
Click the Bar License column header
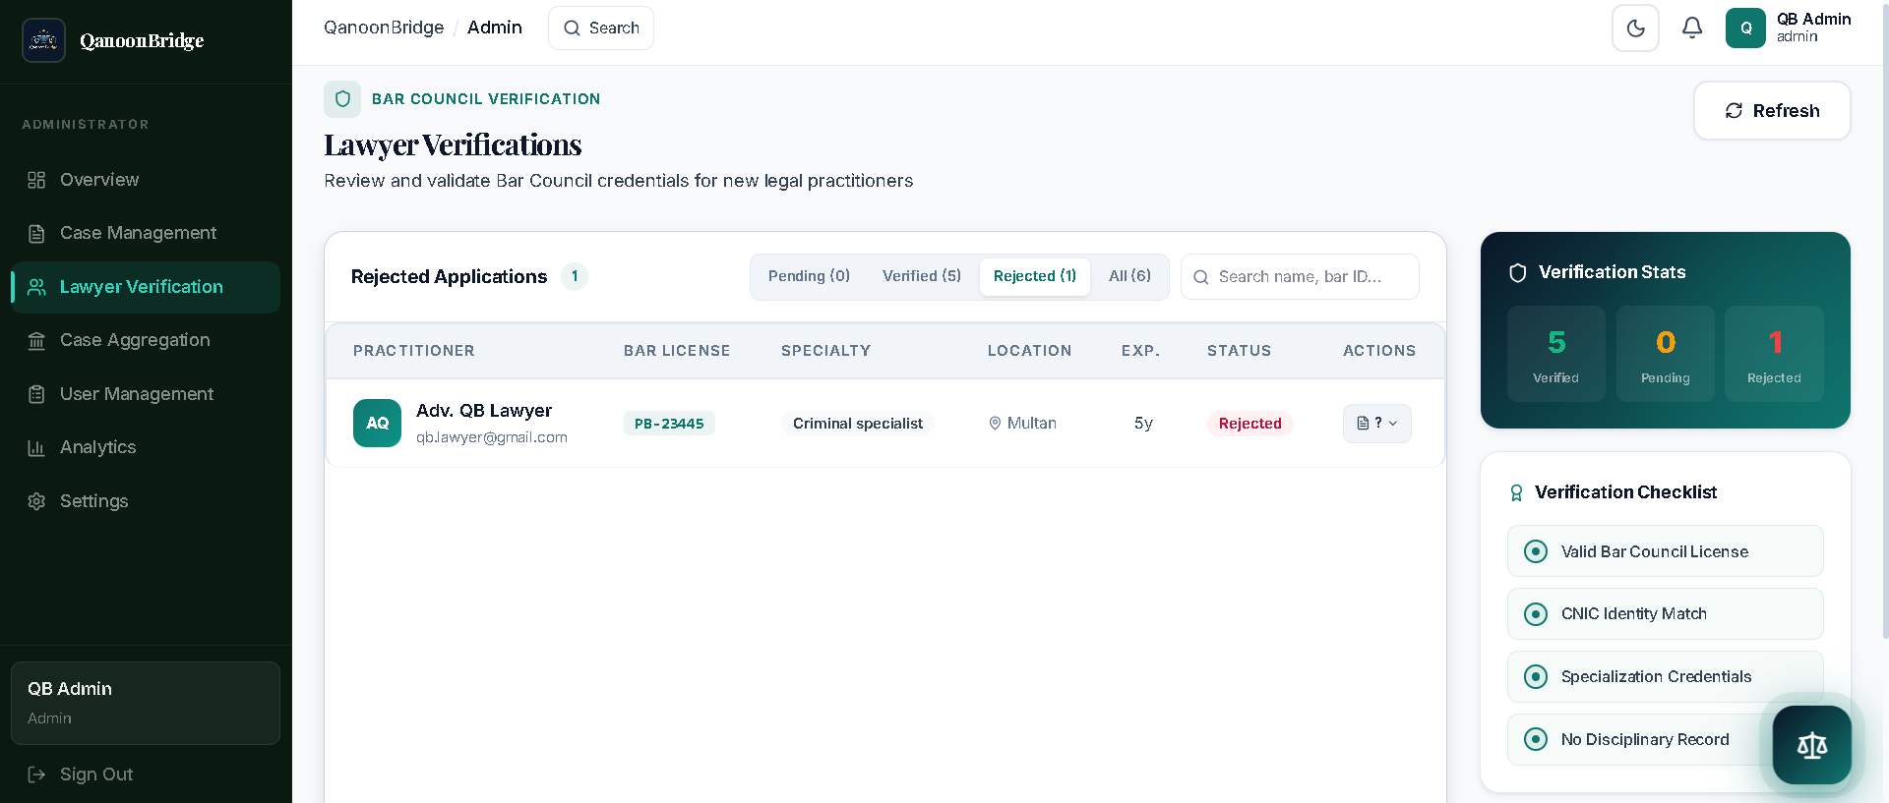coord(677,351)
